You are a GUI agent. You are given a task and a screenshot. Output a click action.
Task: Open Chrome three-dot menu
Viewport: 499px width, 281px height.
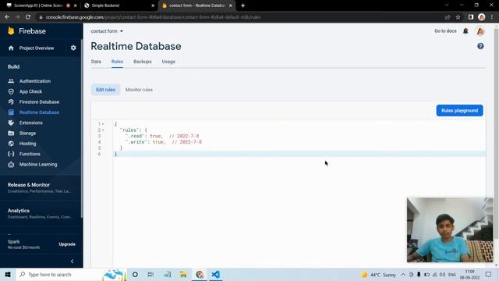click(492, 17)
